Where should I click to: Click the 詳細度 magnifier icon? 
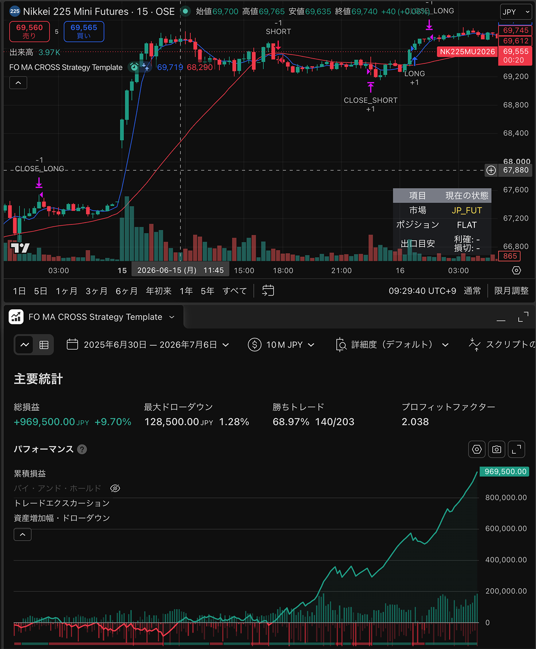click(x=341, y=345)
